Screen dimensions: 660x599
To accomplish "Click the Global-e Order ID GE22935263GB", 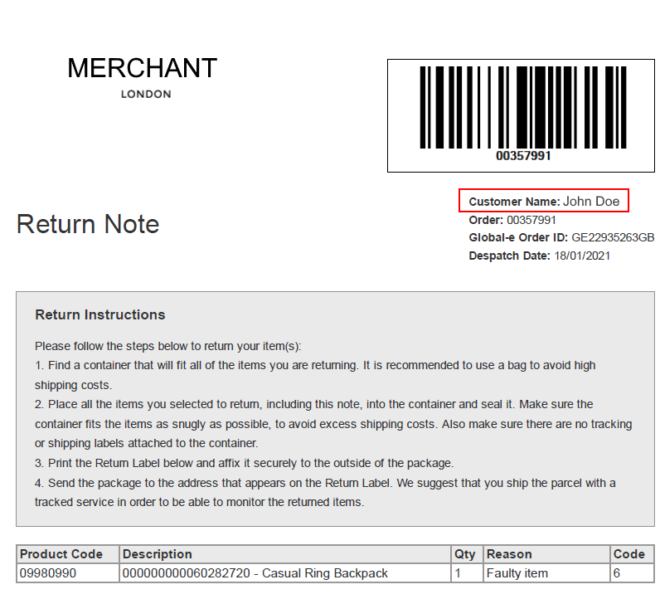I will (561, 237).
